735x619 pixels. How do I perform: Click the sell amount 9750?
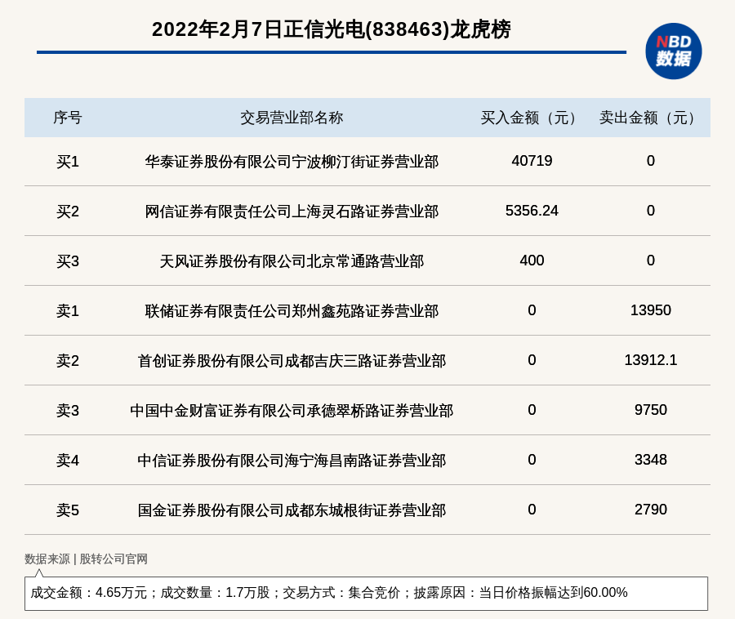coord(650,410)
